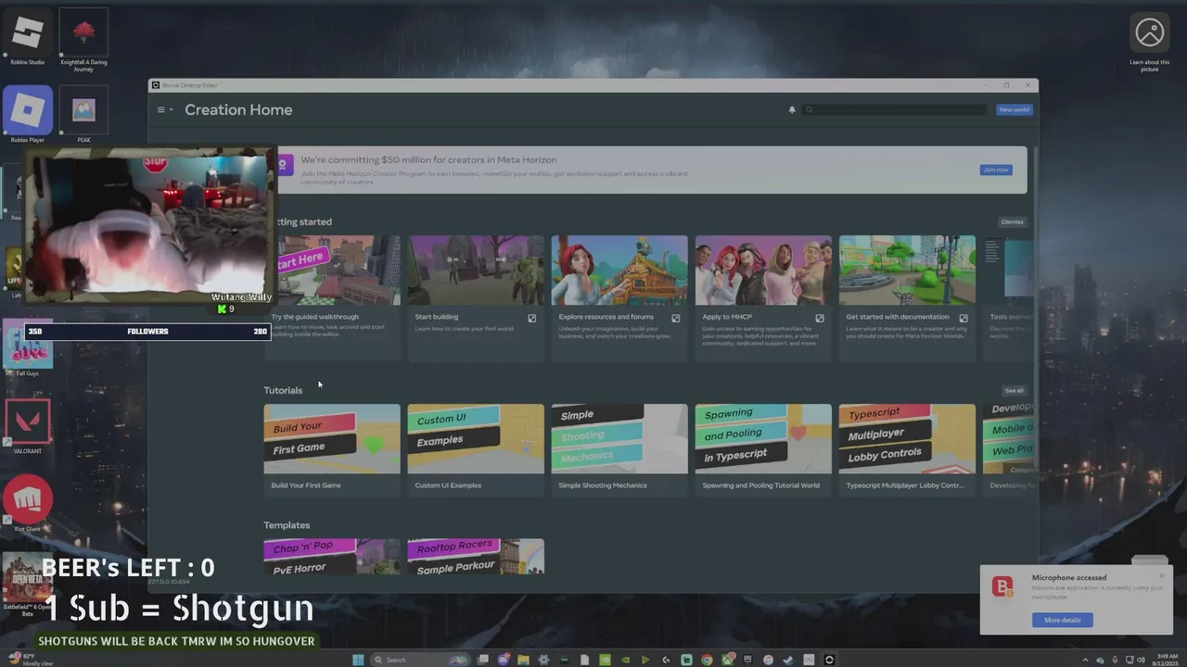Open the VALORANT desktop icon
1187x667 pixels.
(x=28, y=426)
